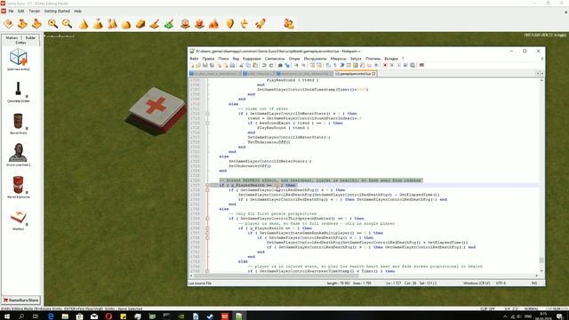Click Notepad++ Find binoculars icon
The image size is (569, 320).
click(x=280, y=65)
